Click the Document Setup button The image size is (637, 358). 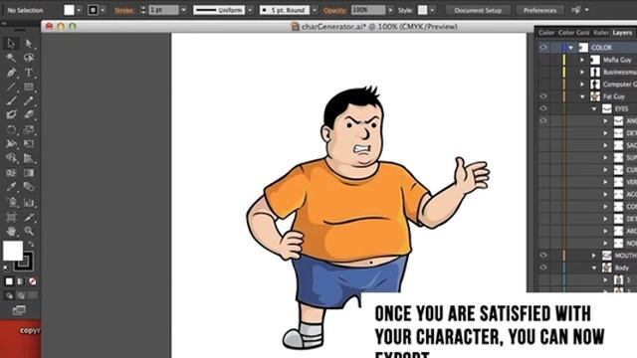point(478,10)
